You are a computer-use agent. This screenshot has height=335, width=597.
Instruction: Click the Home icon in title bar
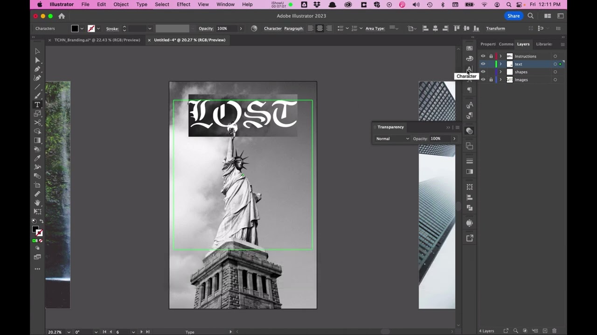click(62, 16)
